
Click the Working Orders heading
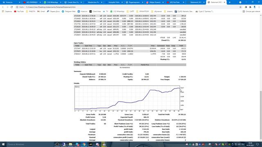click(80, 62)
